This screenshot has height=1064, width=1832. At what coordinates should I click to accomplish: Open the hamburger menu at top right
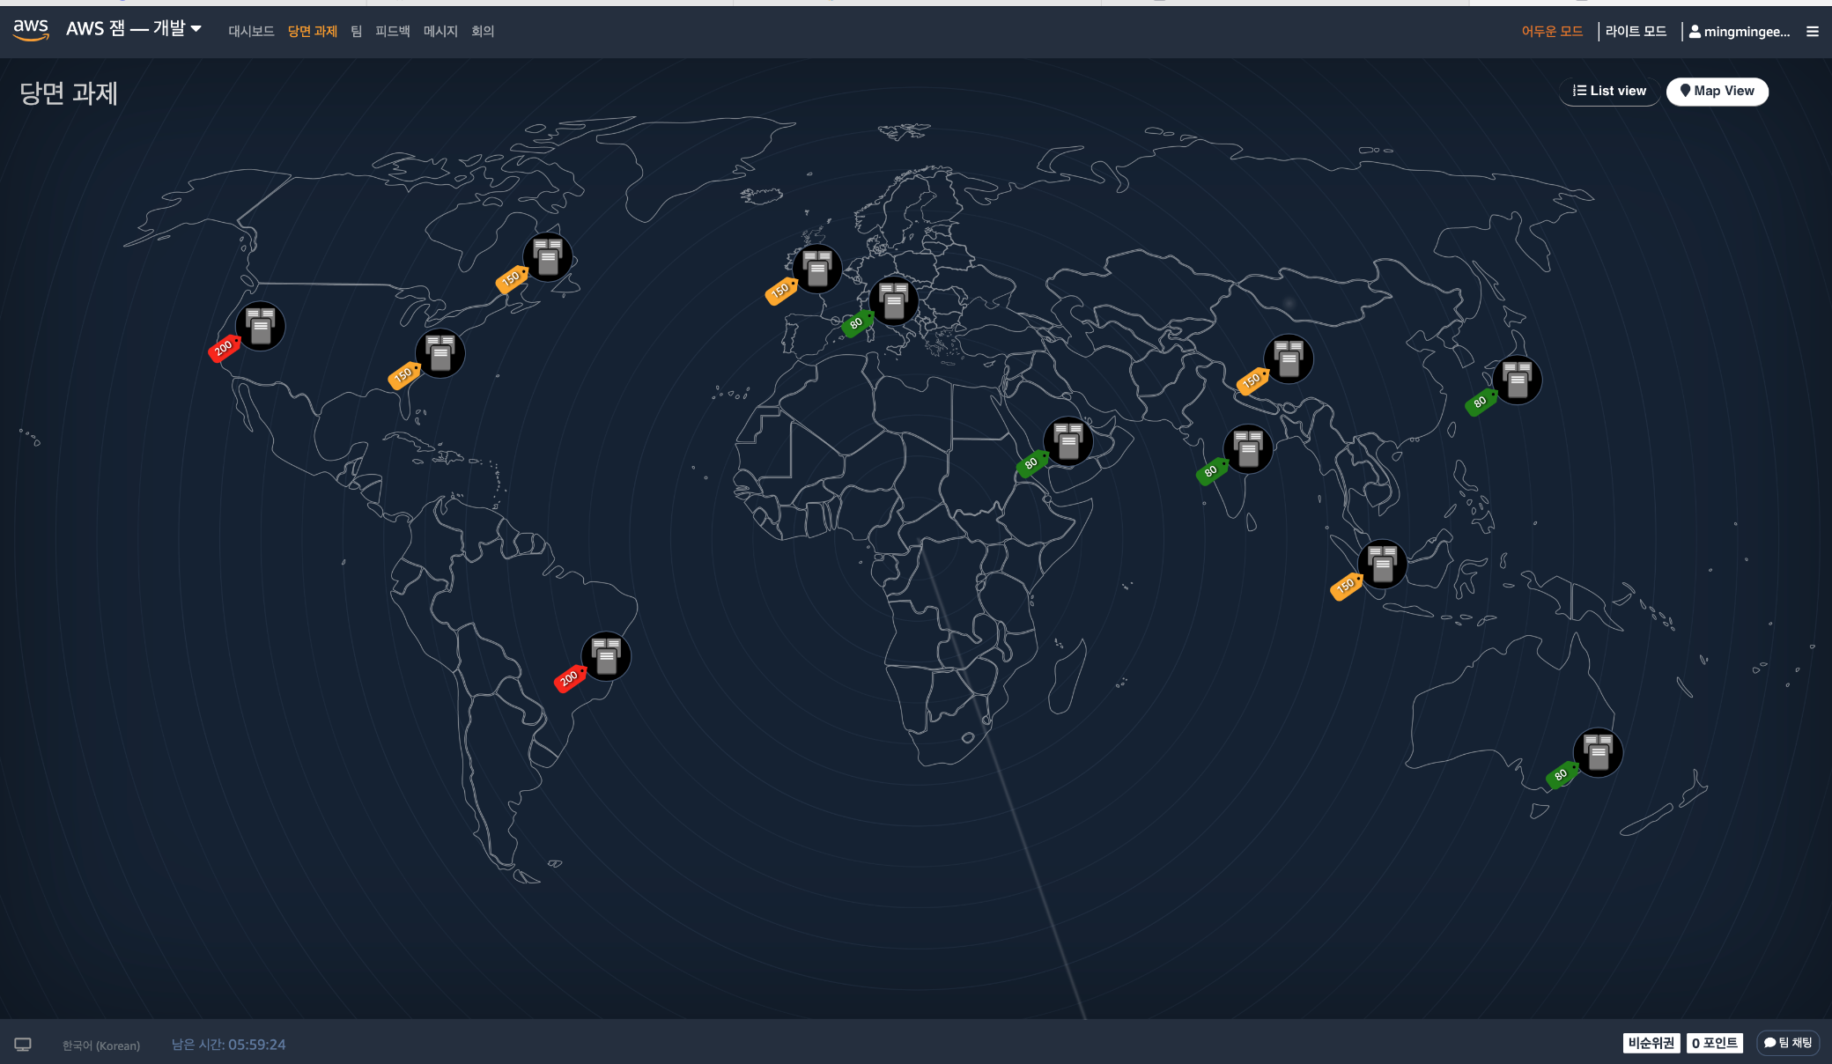(x=1812, y=32)
